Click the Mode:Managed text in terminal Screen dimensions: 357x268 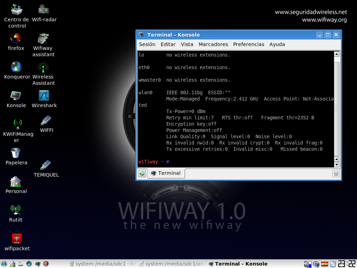tap(183, 99)
